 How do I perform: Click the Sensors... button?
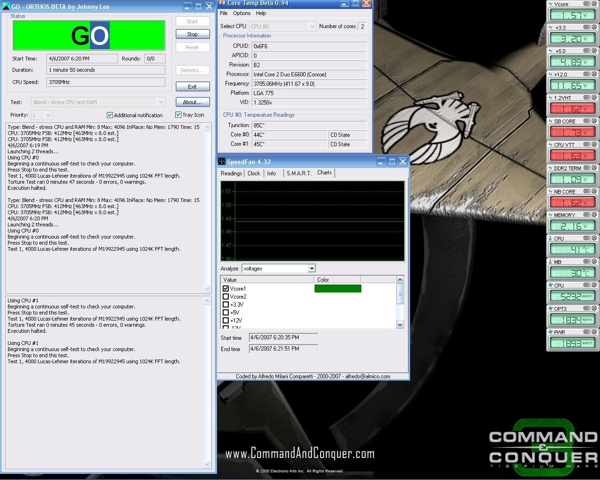click(x=193, y=70)
